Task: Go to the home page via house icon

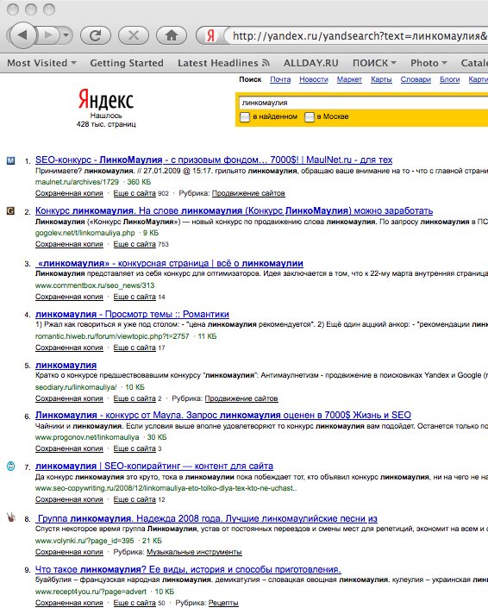Action: [x=172, y=35]
